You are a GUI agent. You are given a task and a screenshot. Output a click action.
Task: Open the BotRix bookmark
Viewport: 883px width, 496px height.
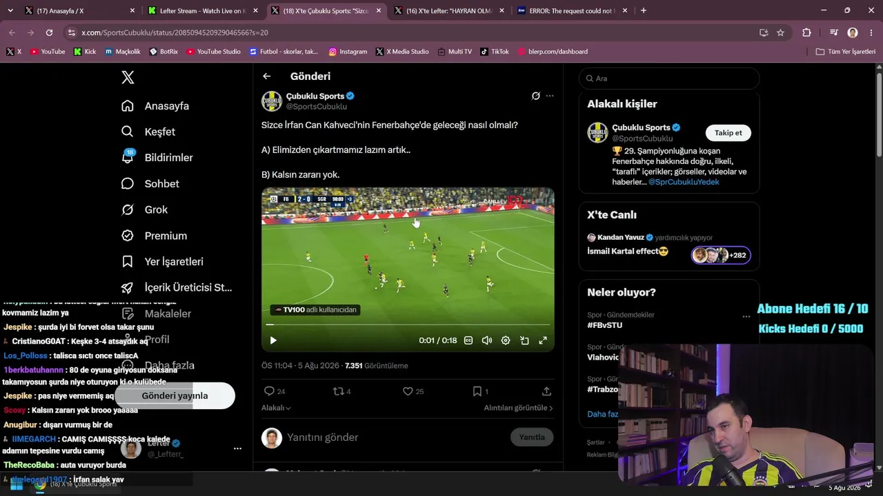tap(164, 52)
